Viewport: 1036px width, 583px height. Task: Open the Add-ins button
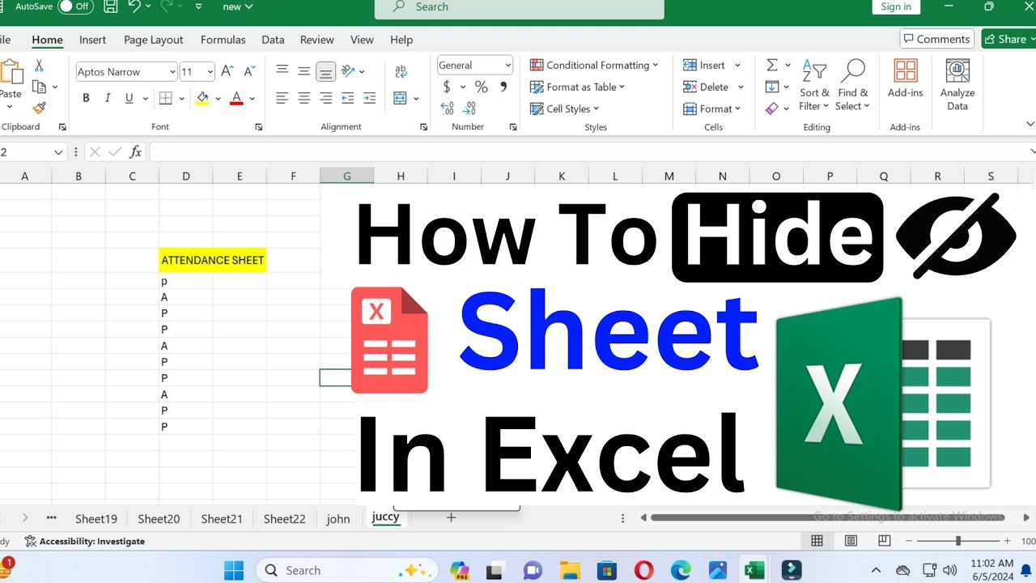pos(905,79)
